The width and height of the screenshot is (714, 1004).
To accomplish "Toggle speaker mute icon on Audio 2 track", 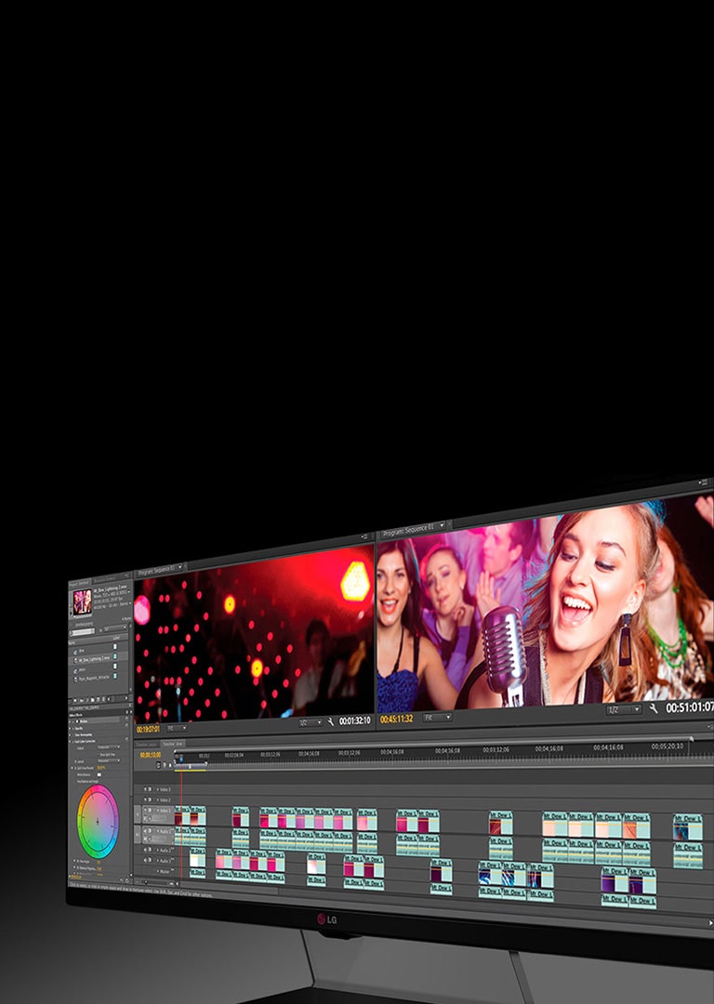I will (x=147, y=850).
